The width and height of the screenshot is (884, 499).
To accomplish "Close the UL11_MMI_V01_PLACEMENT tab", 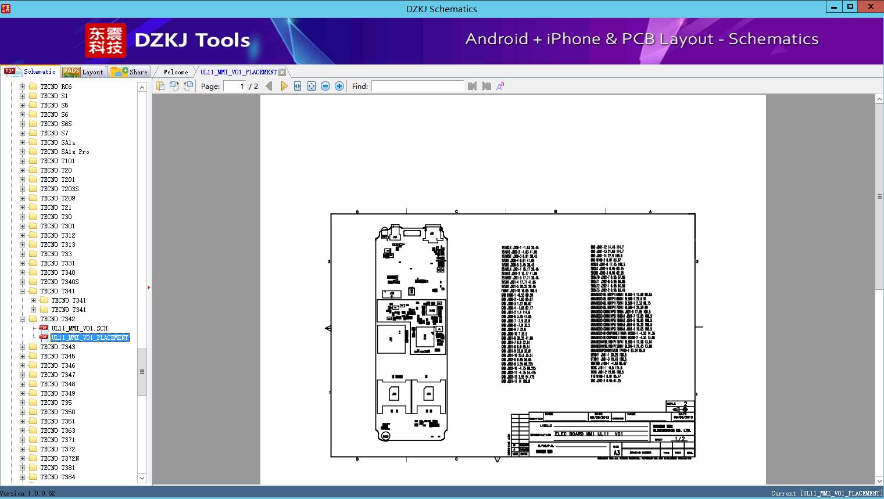I will [282, 72].
